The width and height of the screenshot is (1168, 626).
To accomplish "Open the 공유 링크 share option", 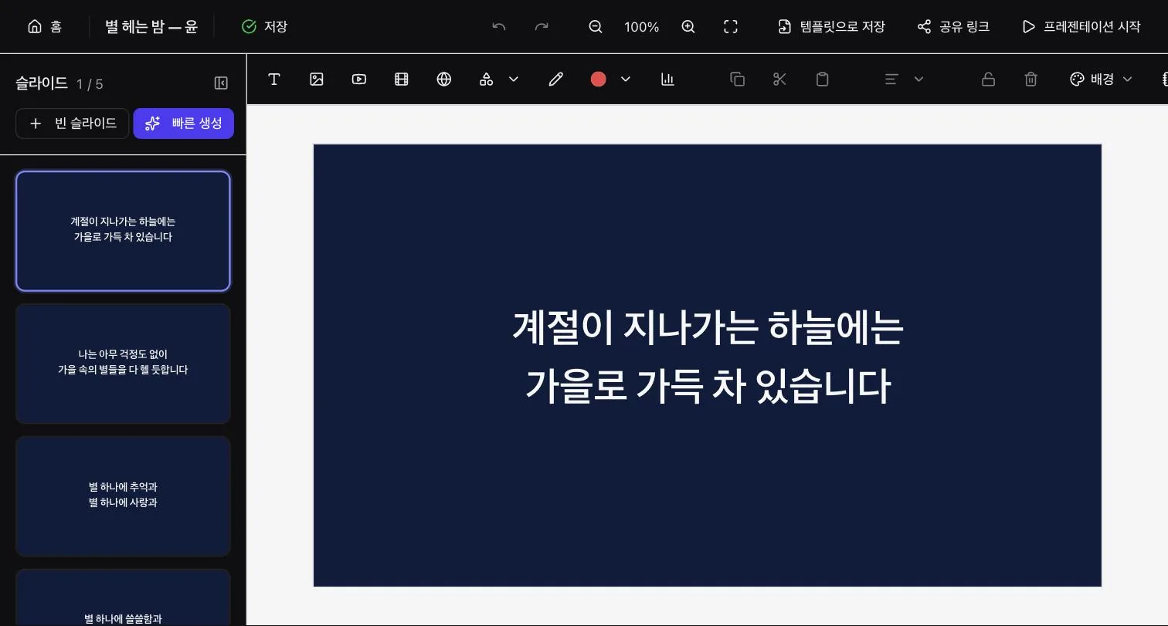I will pos(953,27).
